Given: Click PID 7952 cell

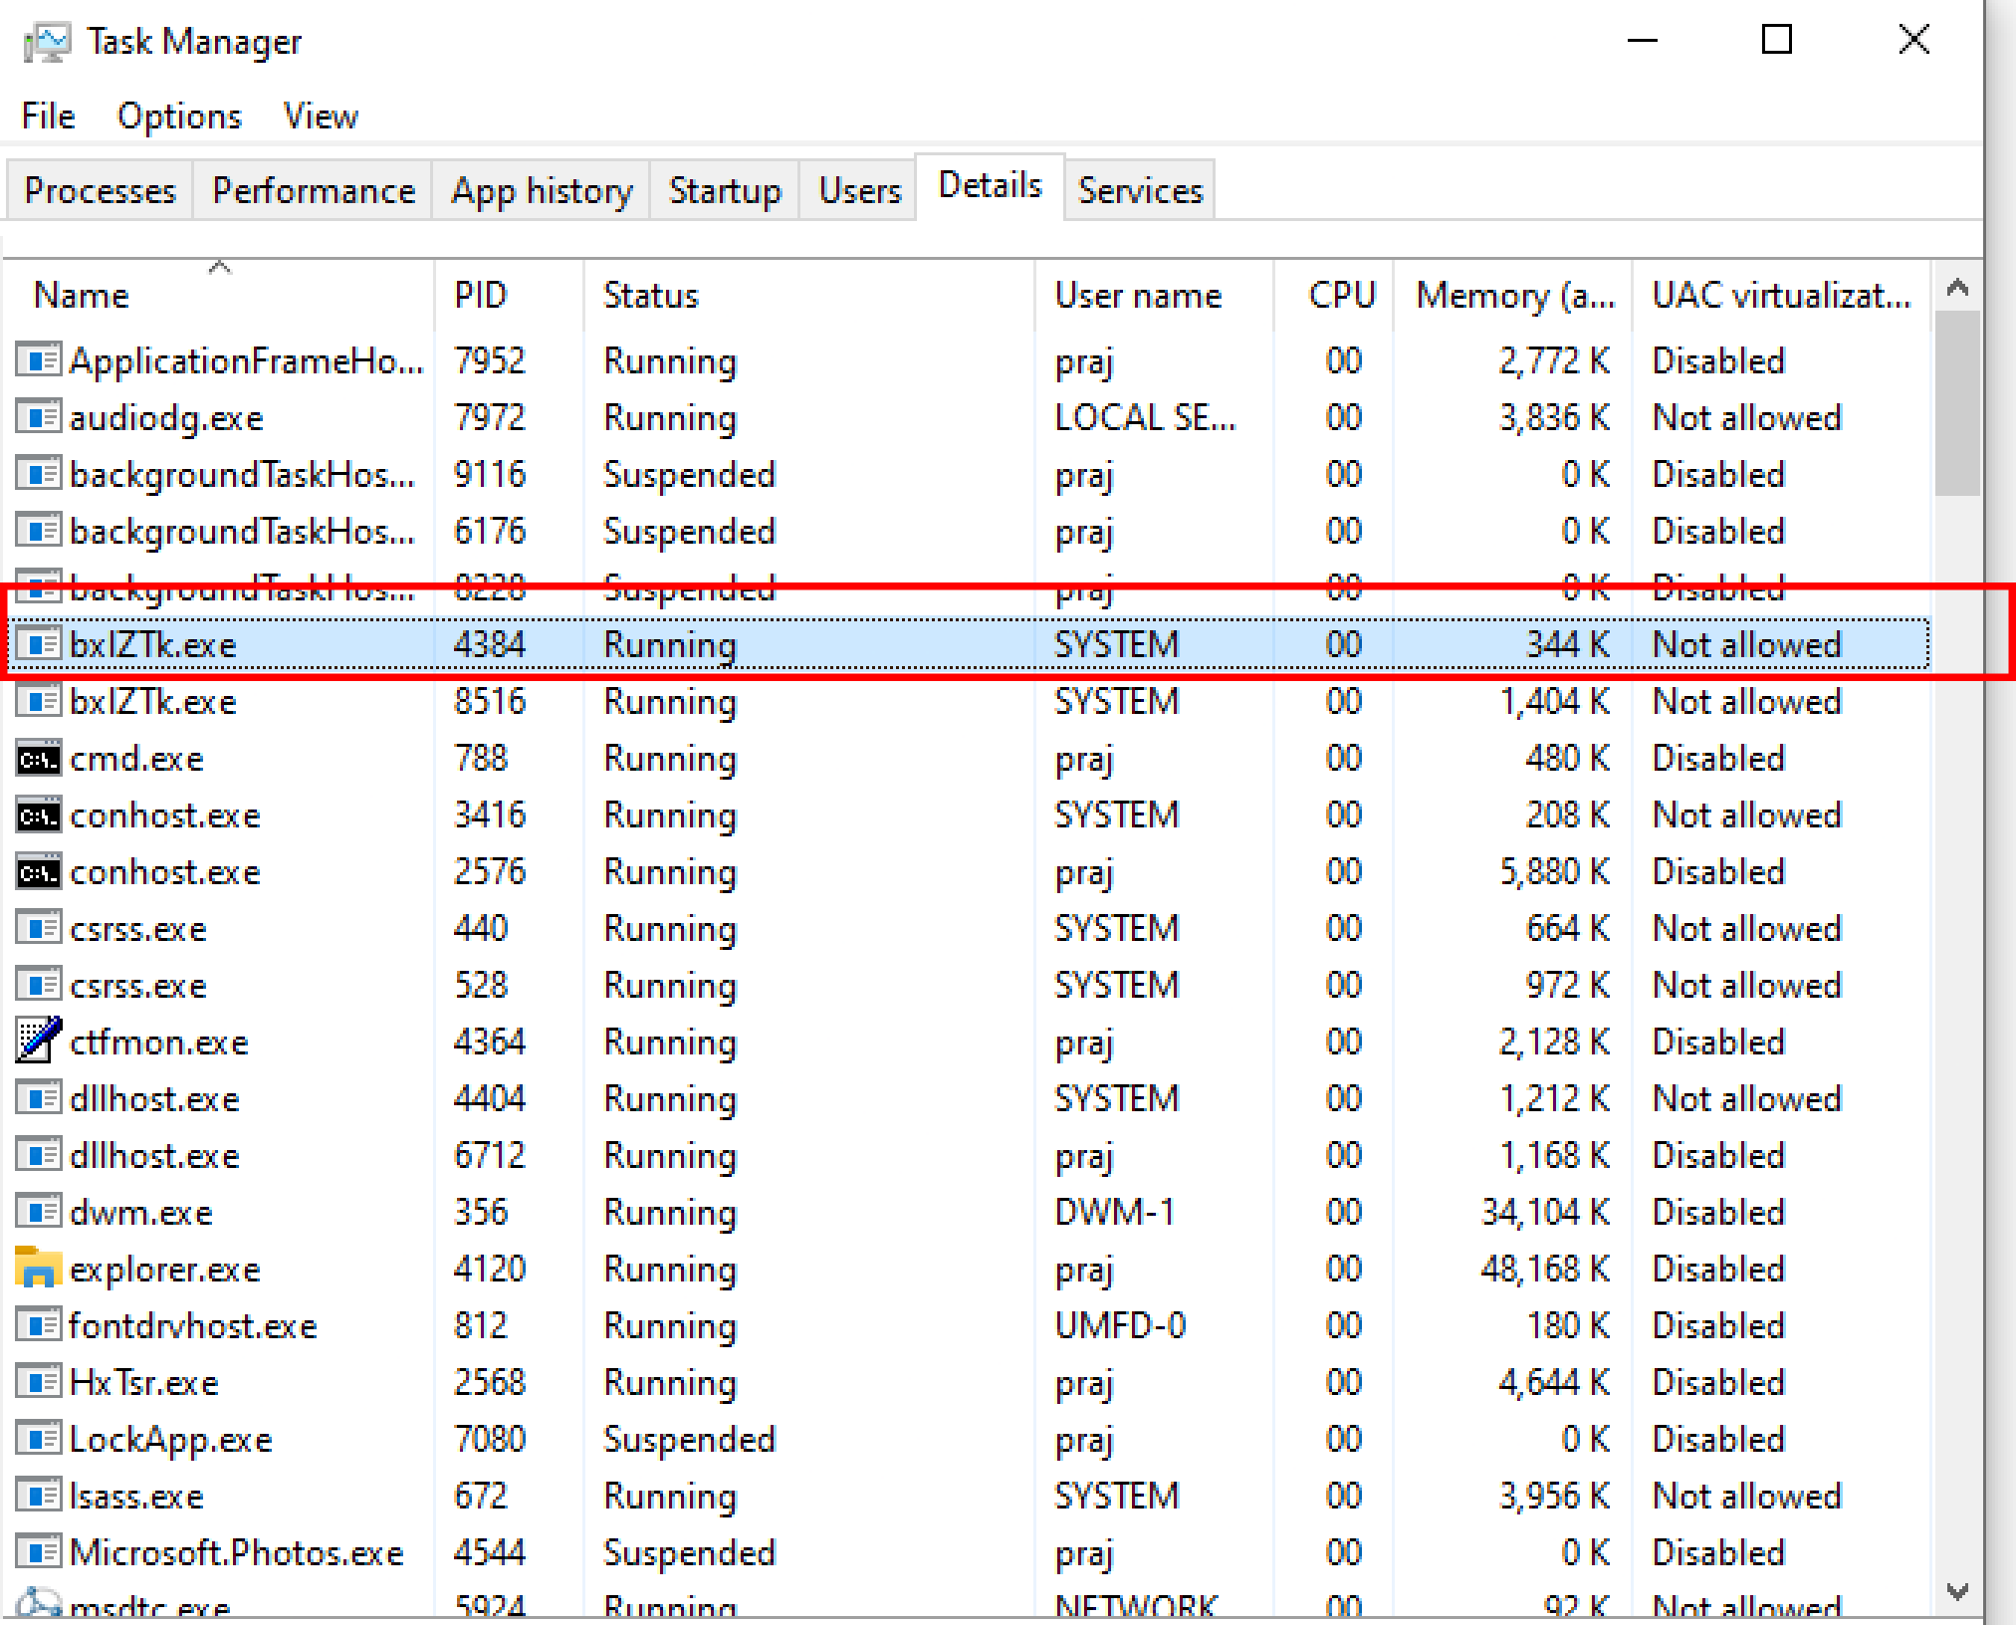Looking at the screenshot, I should [x=490, y=360].
